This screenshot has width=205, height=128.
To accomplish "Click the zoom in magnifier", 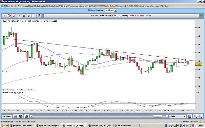I will 200,116.
